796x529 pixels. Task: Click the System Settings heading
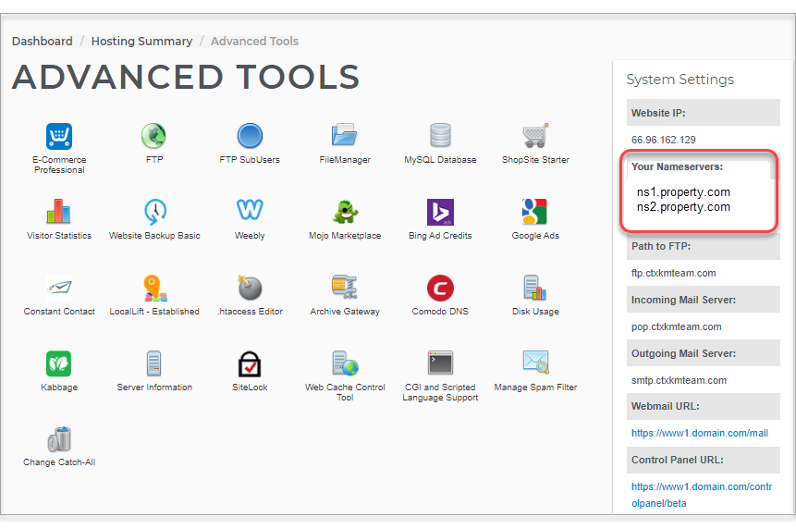pyautogui.click(x=680, y=80)
